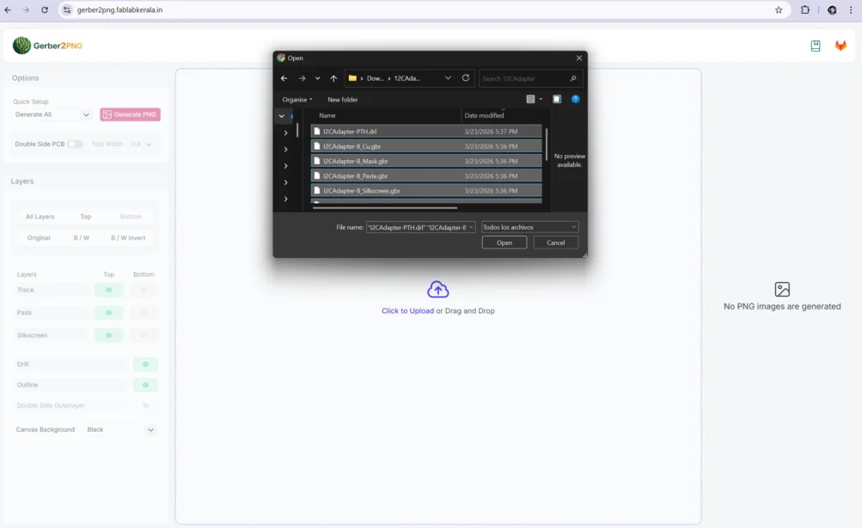The image size is (862, 528).
Task: Open the search box magnifier in dialog
Action: coord(572,77)
